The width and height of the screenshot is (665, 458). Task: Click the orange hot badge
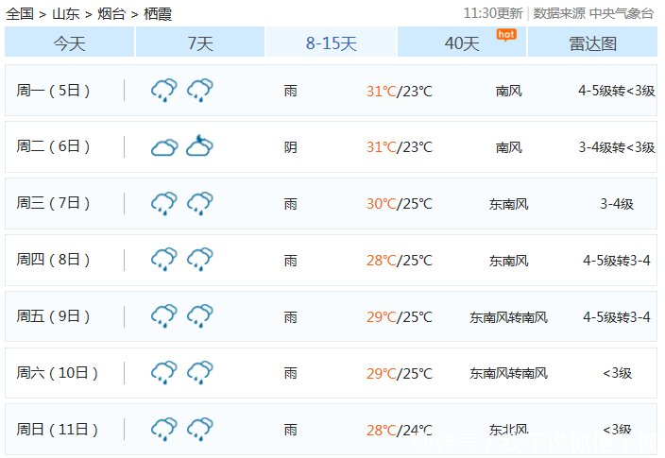(x=506, y=35)
